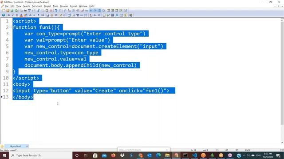Screen dimensions: 284x159
Task: Close the Evaluation Version notice
Action: (167, 150)
